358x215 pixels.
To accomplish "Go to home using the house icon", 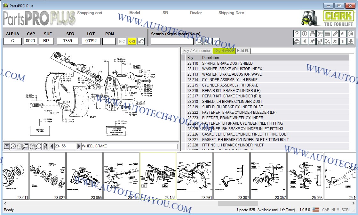I will tap(297, 41).
